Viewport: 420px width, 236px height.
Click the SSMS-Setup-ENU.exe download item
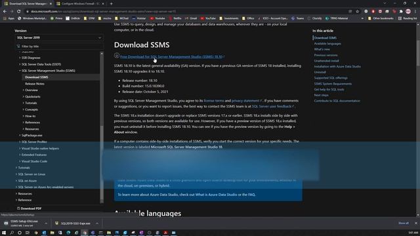click(24, 224)
